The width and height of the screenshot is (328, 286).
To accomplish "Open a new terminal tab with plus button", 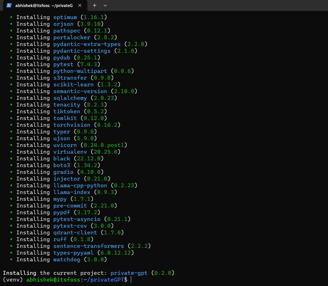I will pos(95,5).
